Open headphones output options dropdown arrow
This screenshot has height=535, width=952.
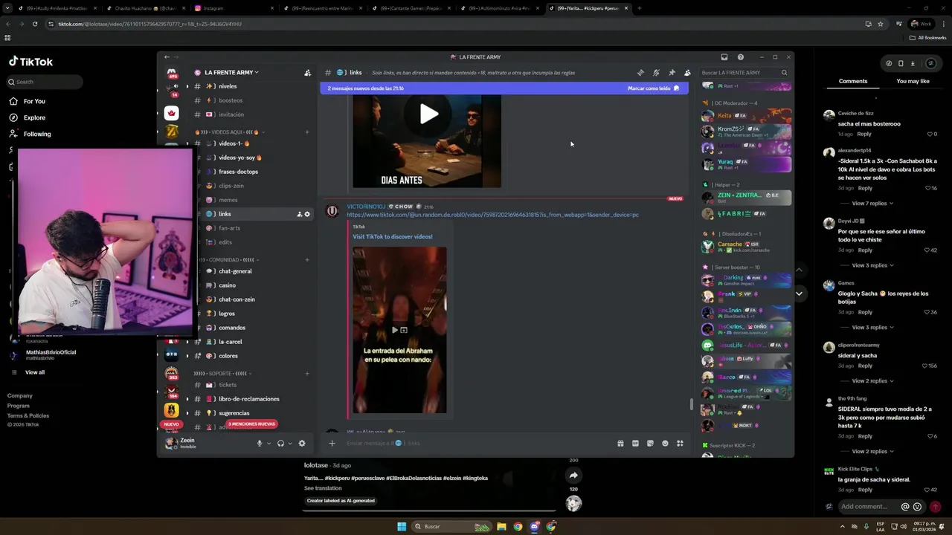coord(290,444)
